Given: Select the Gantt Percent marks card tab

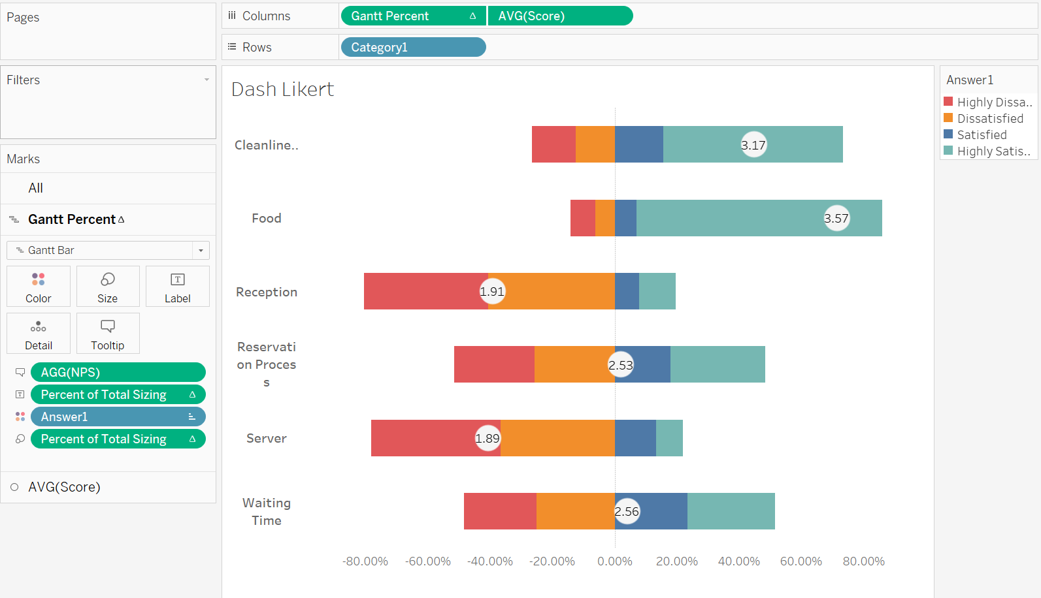Looking at the screenshot, I should (72, 219).
